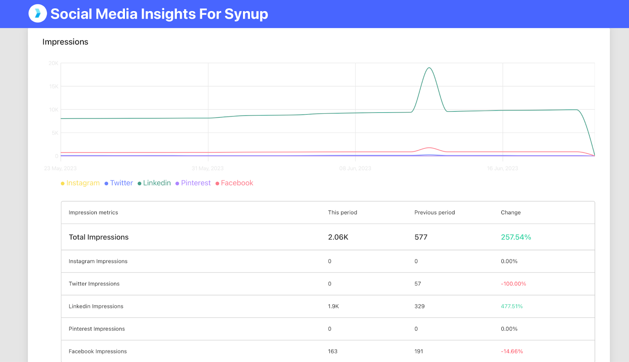Click the 23 May, 2023 axis label
The height and width of the screenshot is (362, 629).
pyautogui.click(x=60, y=168)
